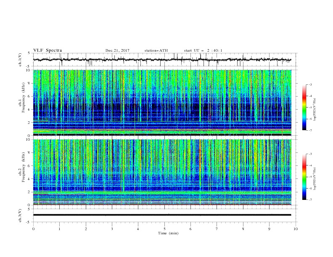This screenshot has width=333, height=257.
Task: Click the "start UT = 2 :40: 1" text
Action: click(203, 50)
